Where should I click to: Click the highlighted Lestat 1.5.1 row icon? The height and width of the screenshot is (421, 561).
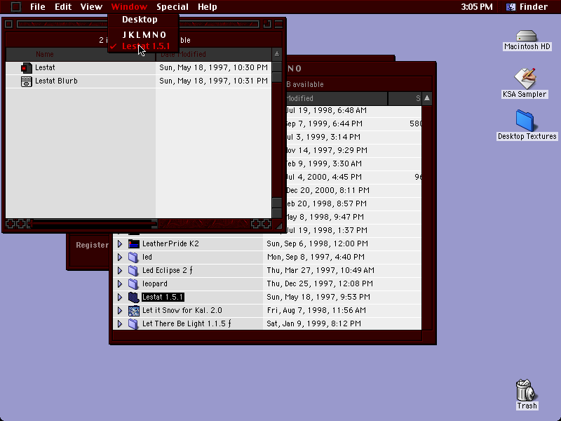coord(133,297)
